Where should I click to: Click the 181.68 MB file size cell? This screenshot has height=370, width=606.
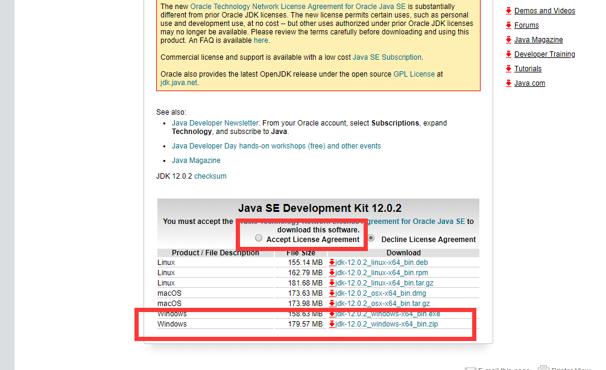point(305,283)
